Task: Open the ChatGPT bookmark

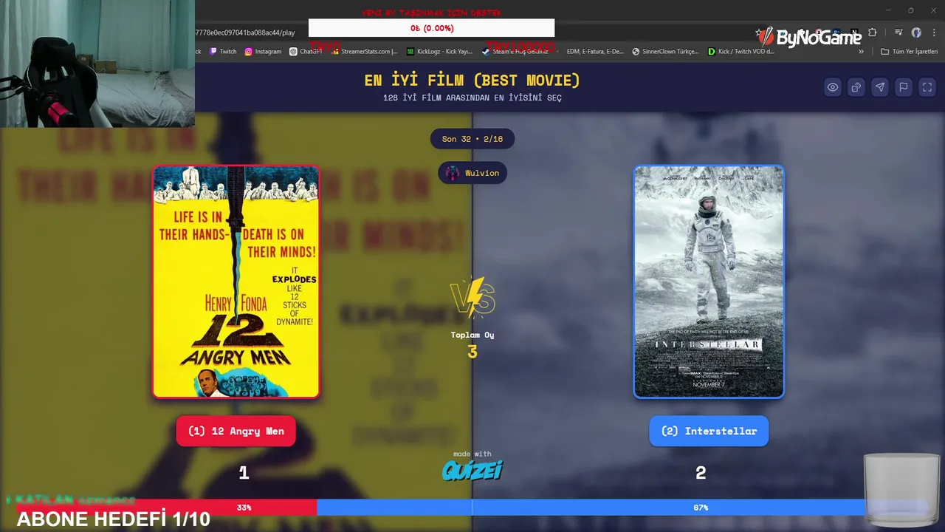Action: coord(306,52)
